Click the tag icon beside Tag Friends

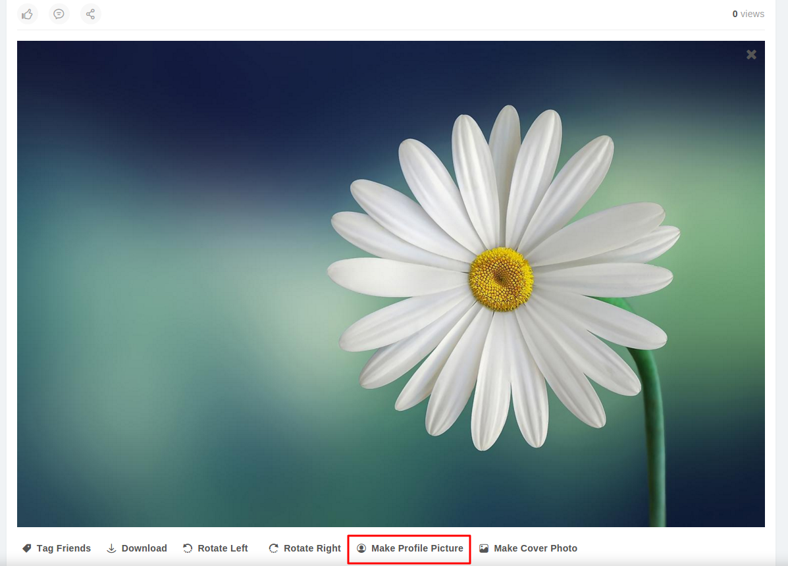coord(27,548)
